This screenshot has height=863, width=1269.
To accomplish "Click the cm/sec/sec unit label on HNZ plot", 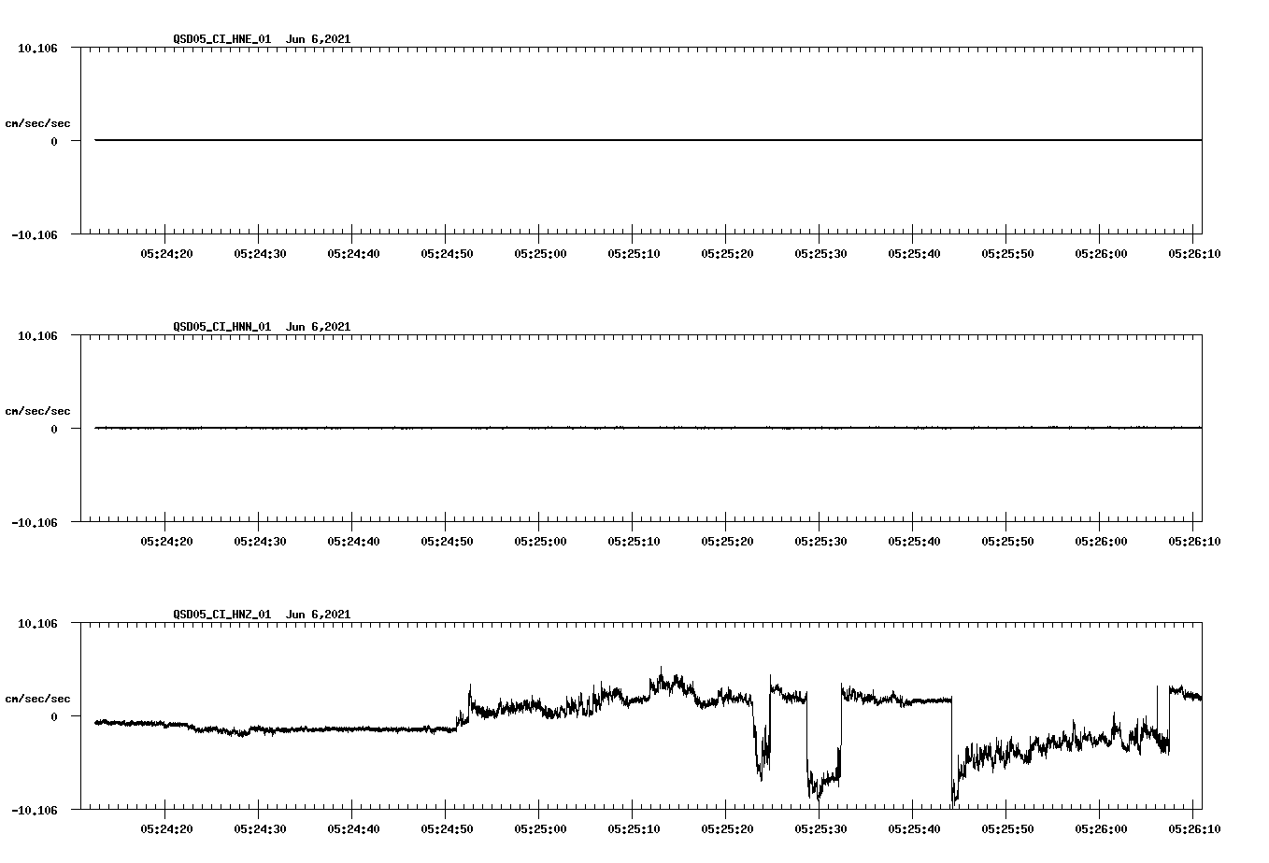I will (x=37, y=699).
